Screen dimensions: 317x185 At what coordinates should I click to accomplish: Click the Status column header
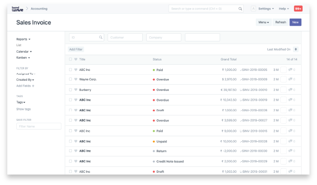tap(157, 59)
